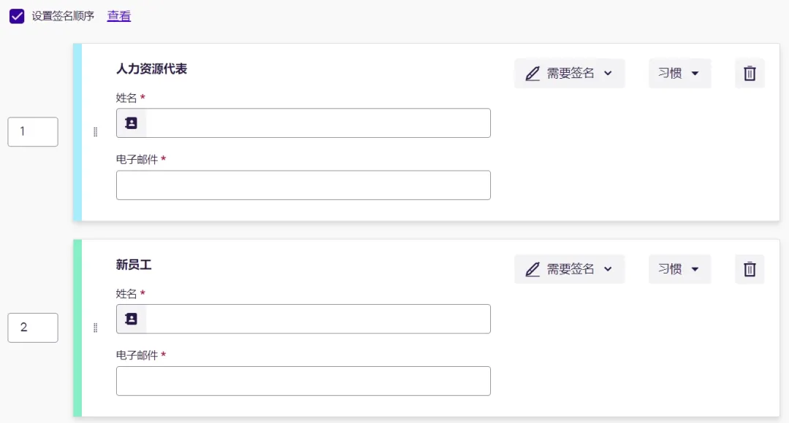Focus the 姓名 field for 新员工
Image resolution: width=789 pixels, height=423 pixels.
[x=303, y=319]
